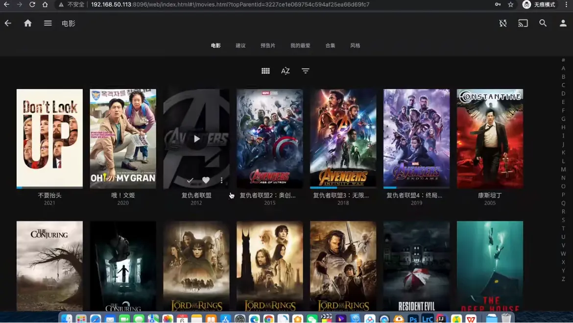
Task: Click the user profile icon
Action: 563,23
